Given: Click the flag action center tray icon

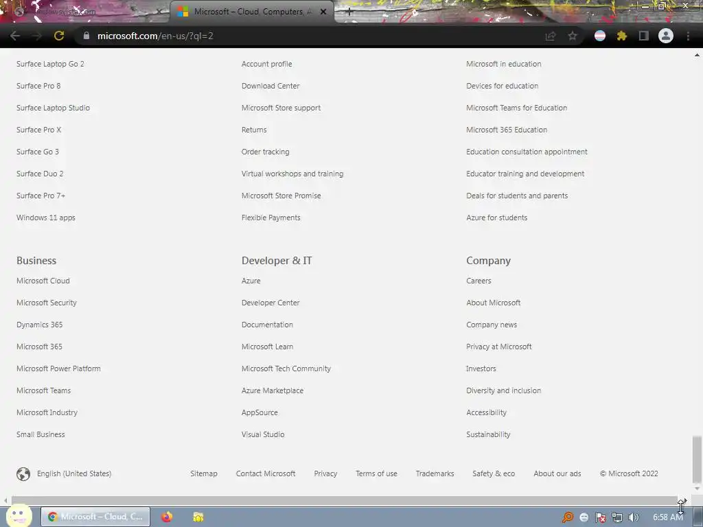Looking at the screenshot, I should click(x=600, y=517).
